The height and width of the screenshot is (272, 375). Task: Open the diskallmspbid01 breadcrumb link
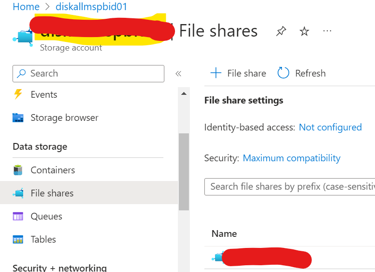[92, 6]
